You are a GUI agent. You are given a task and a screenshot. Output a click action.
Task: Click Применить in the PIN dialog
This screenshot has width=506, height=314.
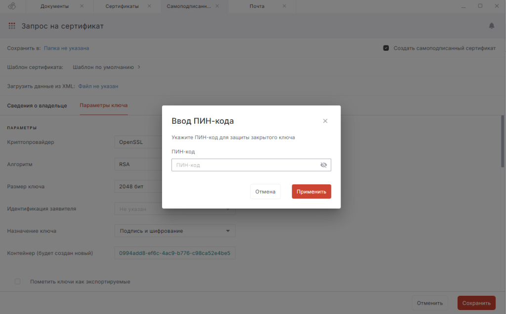click(311, 191)
